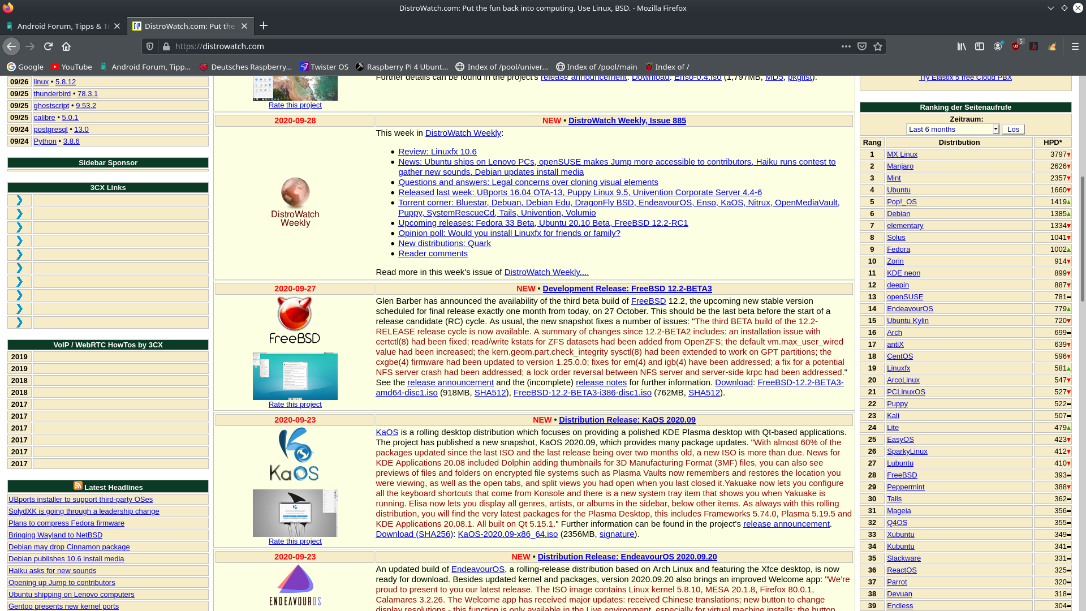The width and height of the screenshot is (1086, 611).
Task: Click the RSS icon beside Latest Headlines
Action: click(78, 486)
